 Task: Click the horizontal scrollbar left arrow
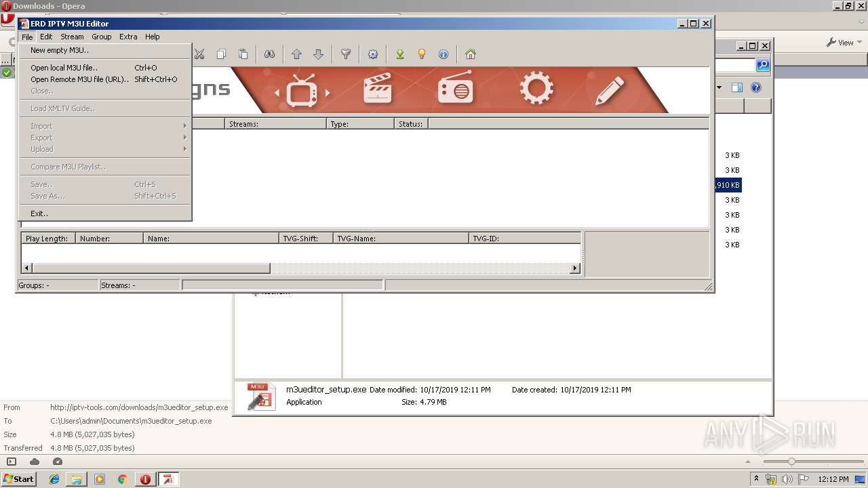coord(27,268)
